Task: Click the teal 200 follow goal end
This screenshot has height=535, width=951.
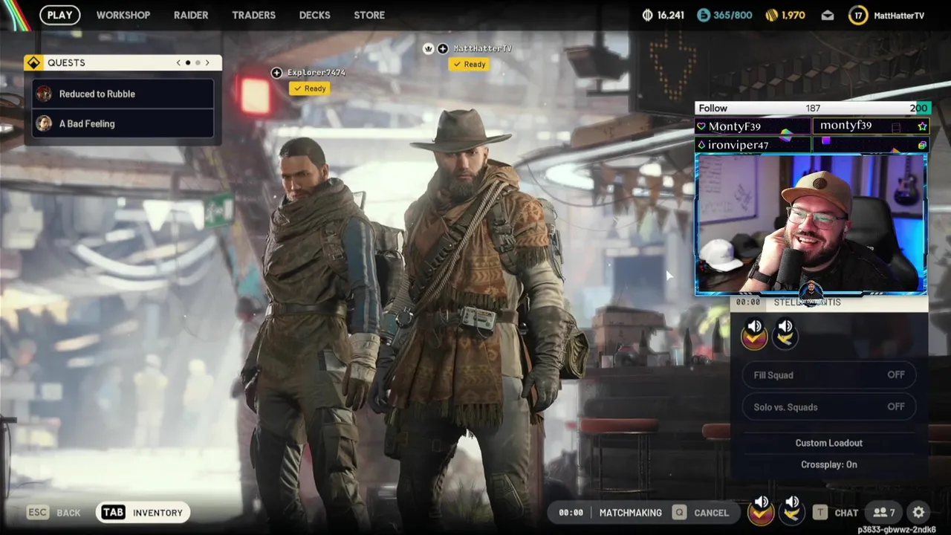Action: [x=919, y=108]
